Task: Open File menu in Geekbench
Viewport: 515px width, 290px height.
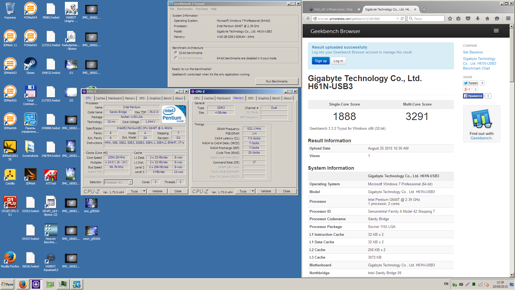Action: (172, 9)
